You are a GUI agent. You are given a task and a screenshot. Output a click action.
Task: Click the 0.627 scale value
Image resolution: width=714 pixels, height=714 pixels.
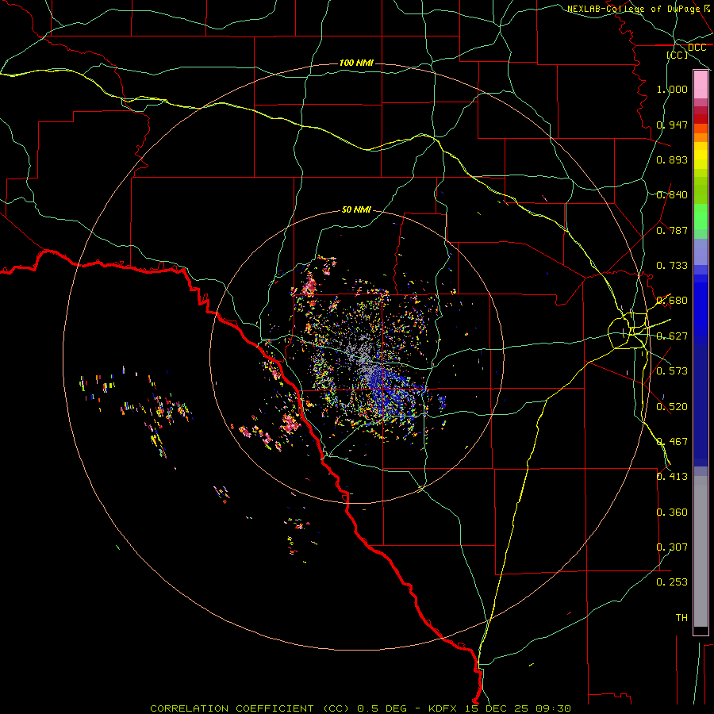[x=672, y=336]
